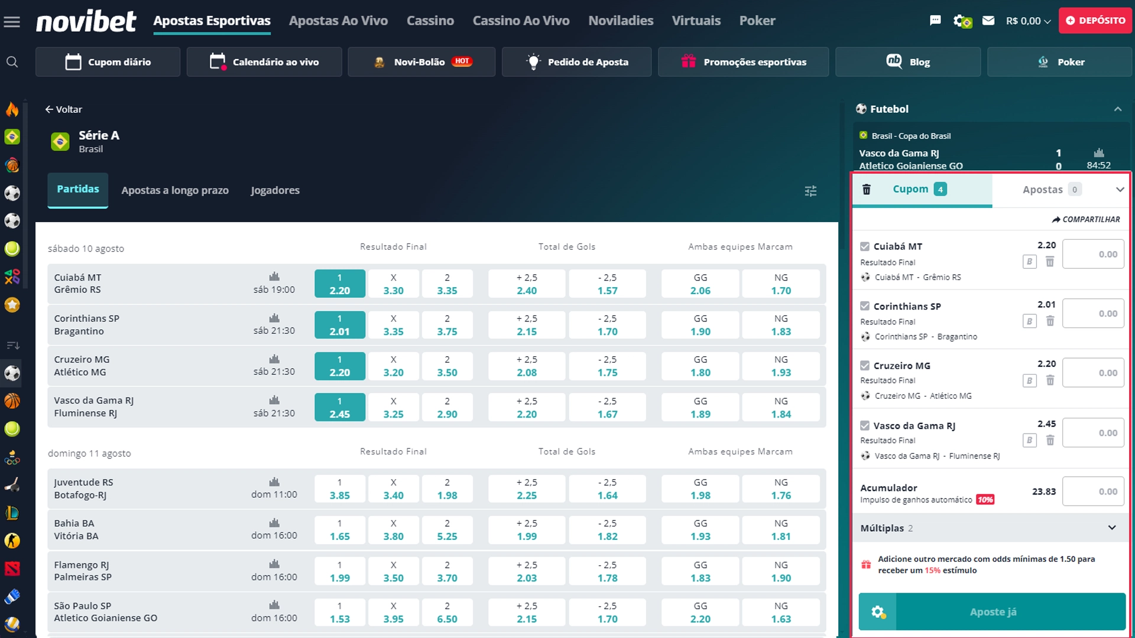Image resolution: width=1135 pixels, height=638 pixels.
Task: Deselect Corinthians SP home win 2.01 odds
Action: click(340, 325)
